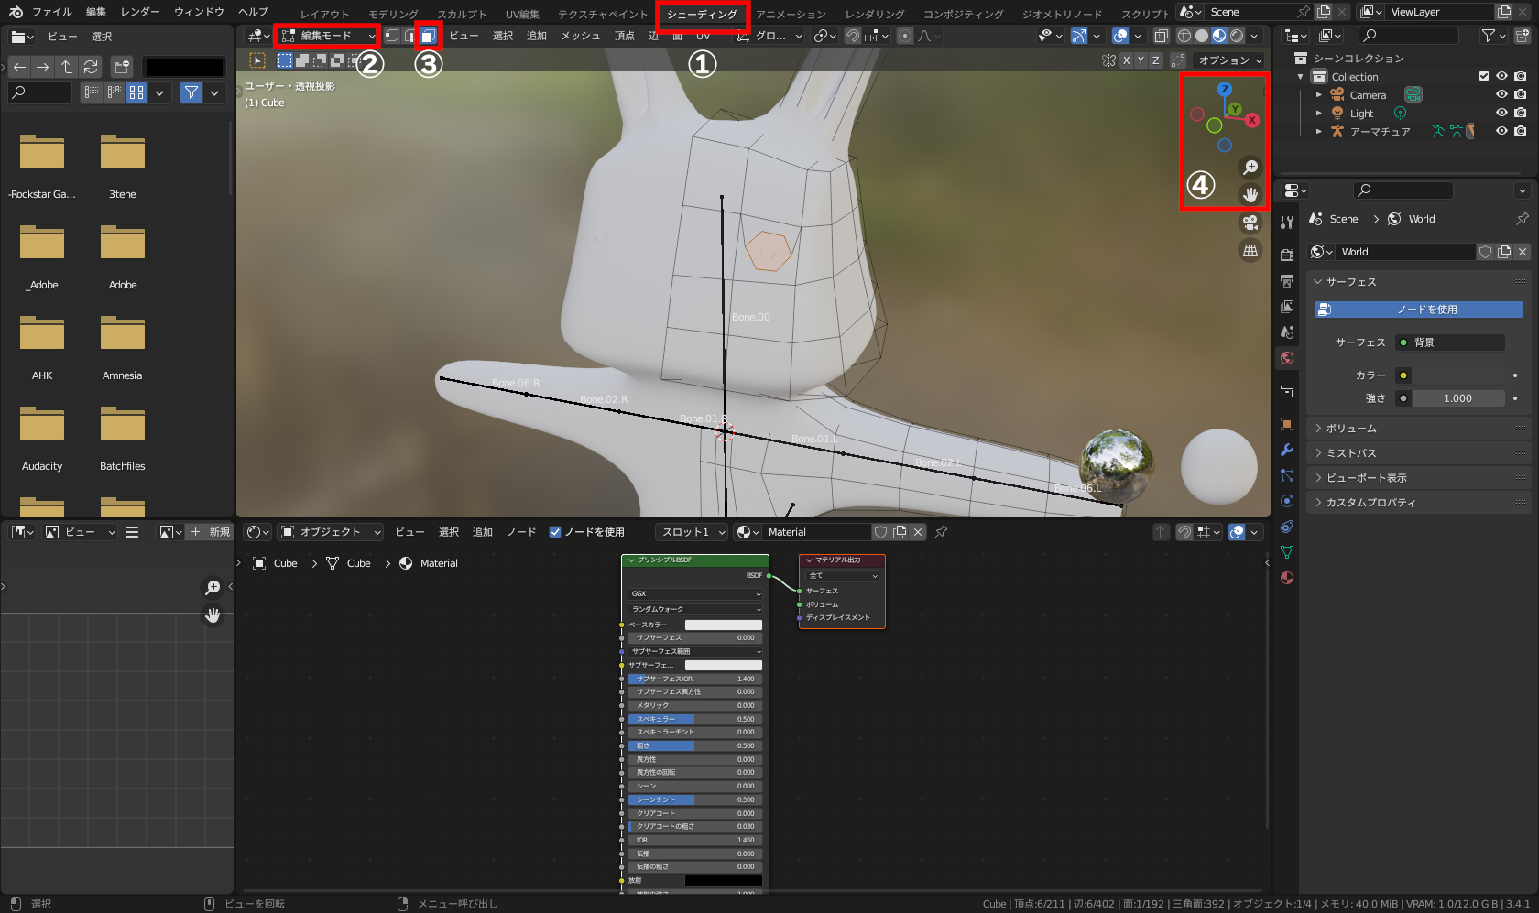This screenshot has height=913, width=1539.
Task: Open the Tool properties tab in the Properties editor
Action: [x=1287, y=222]
